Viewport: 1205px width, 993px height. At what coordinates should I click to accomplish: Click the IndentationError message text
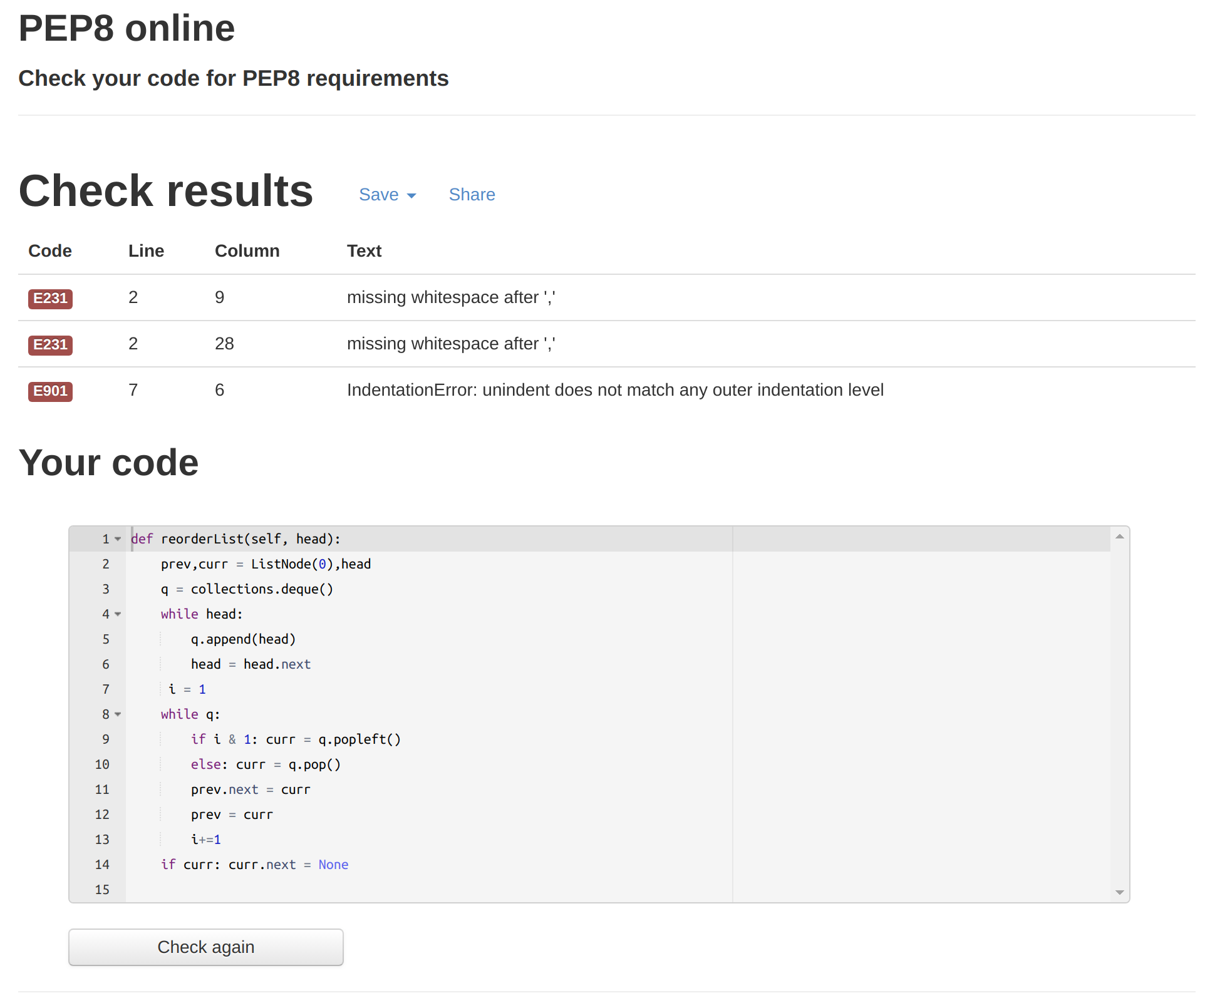(x=614, y=390)
